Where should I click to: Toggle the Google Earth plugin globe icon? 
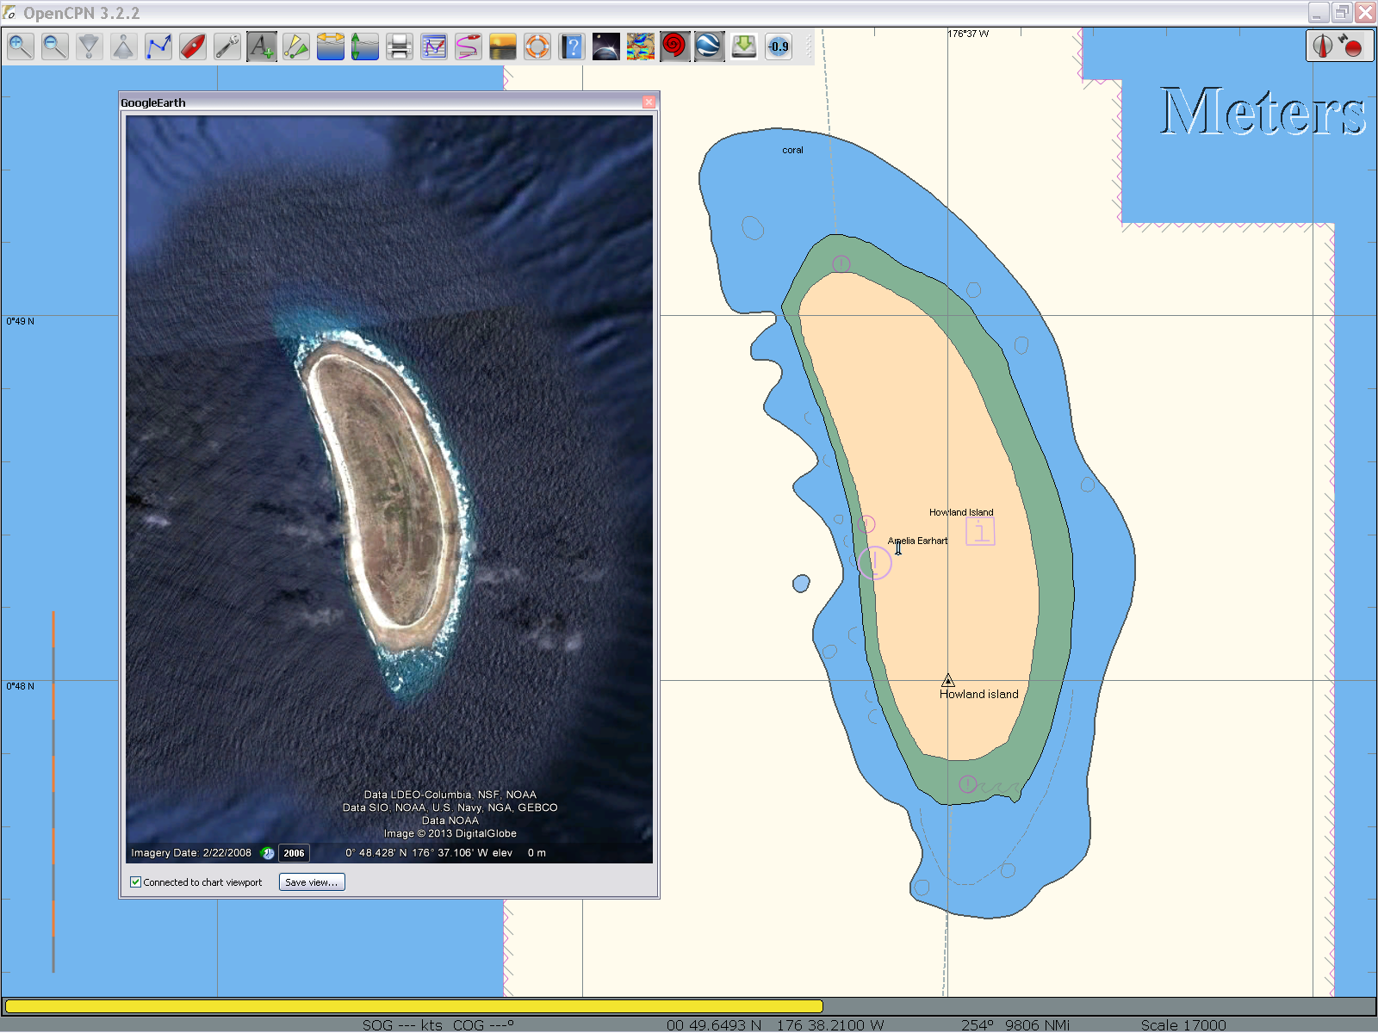tap(709, 46)
